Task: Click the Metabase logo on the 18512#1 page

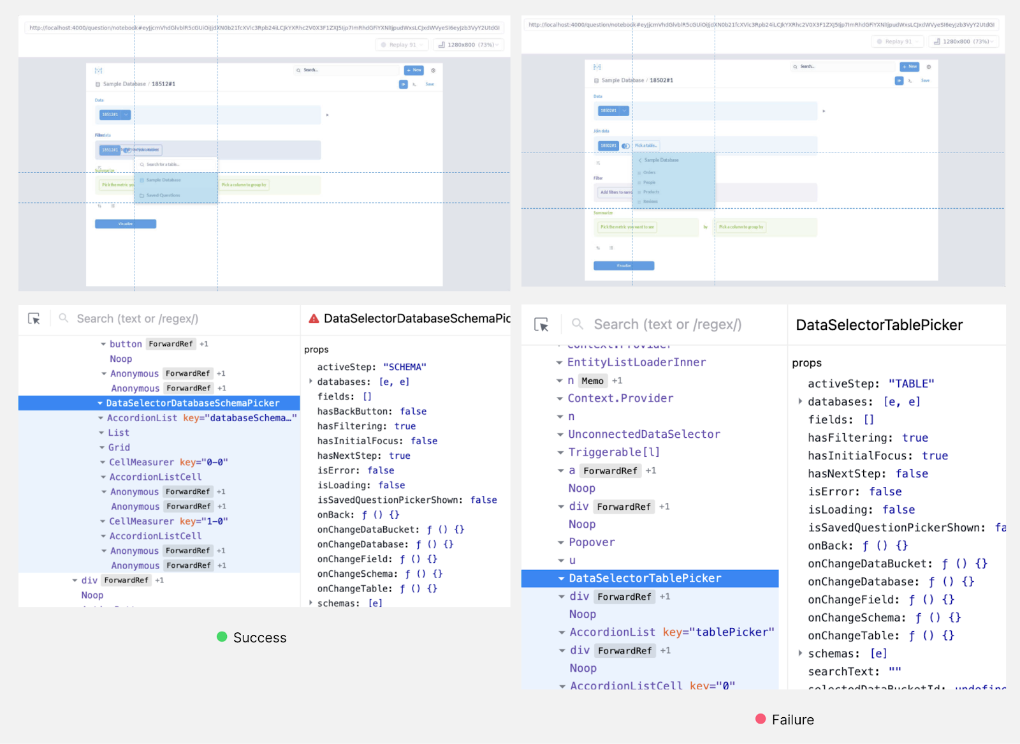Action: point(98,70)
